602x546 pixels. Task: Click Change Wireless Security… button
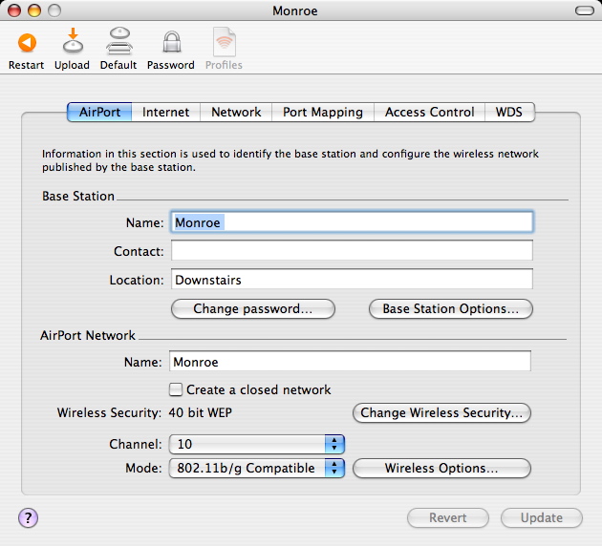click(x=441, y=413)
